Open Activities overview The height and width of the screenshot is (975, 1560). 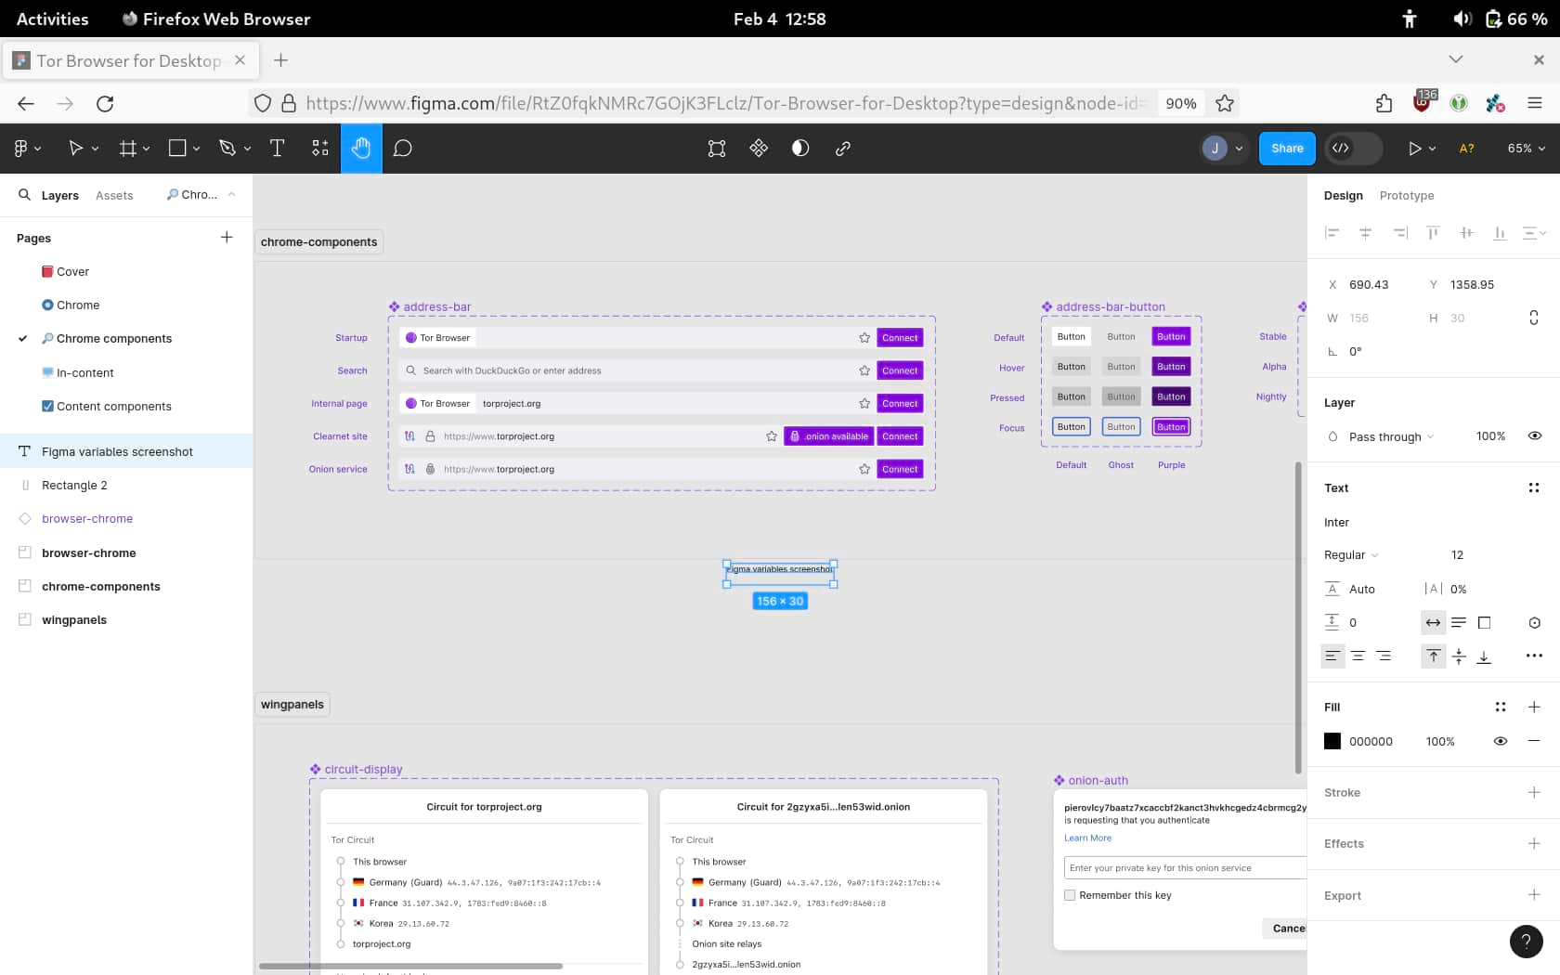point(53,19)
